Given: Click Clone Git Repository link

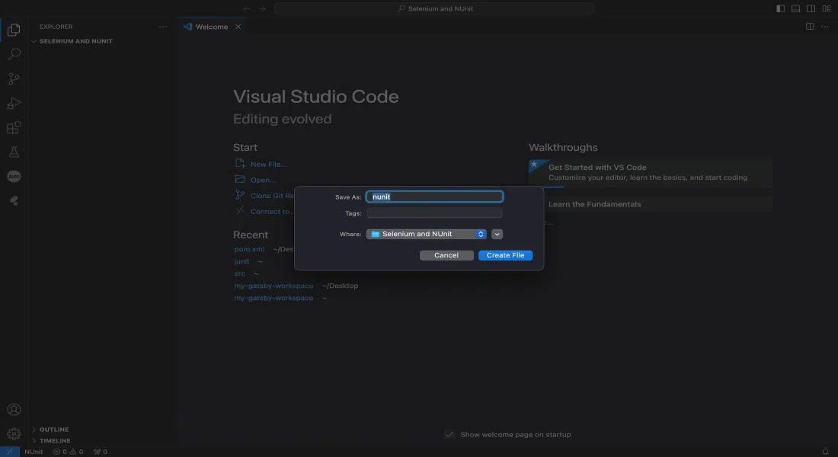Looking at the screenshot, I should click(x=272, y=196).
